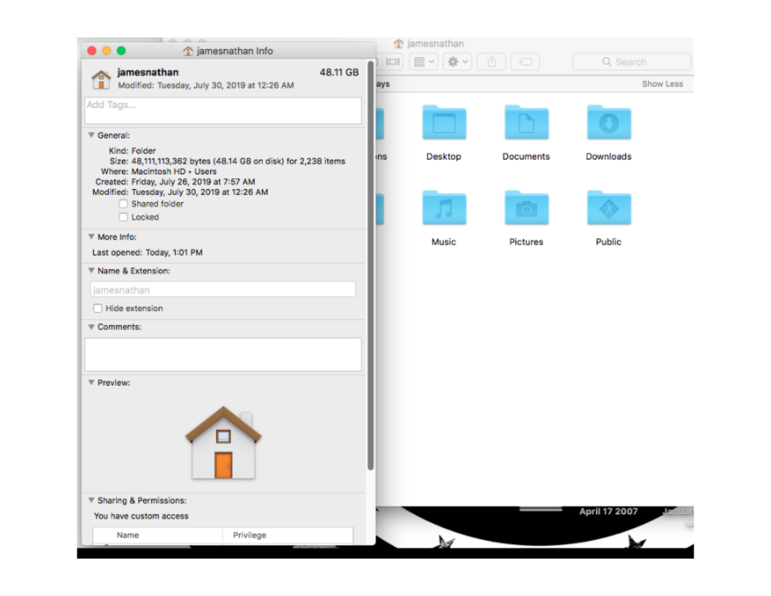The height and width of the screenshot is (596, 771).
Task: Click the Edit Tags toolbar icon
Action: tap(525, 62)
